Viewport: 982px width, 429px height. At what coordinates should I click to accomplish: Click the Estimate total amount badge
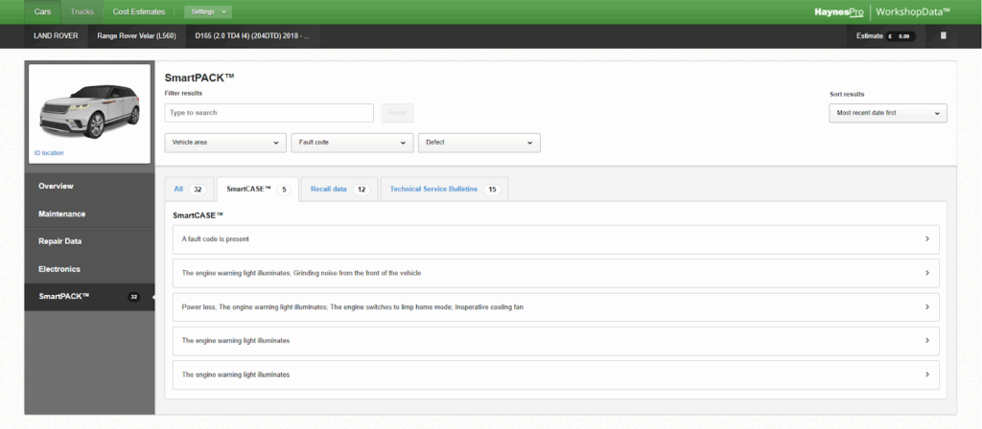[x=900, y=36]
